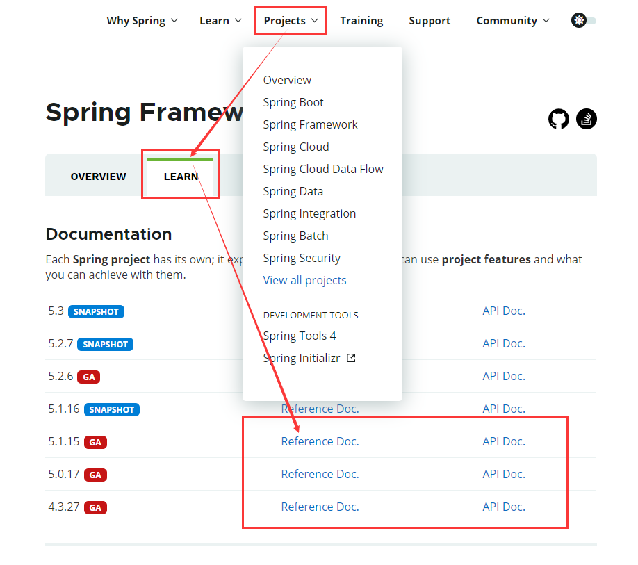Click the version number 4.3.27
638x565 pixels.
64,507
